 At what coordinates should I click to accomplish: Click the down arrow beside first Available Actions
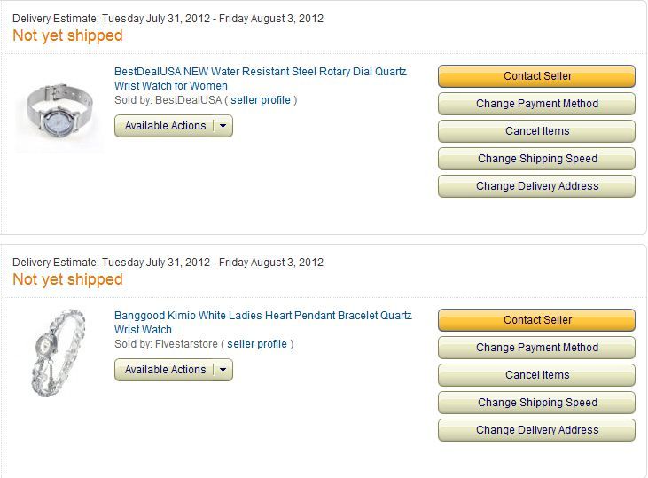223,126
